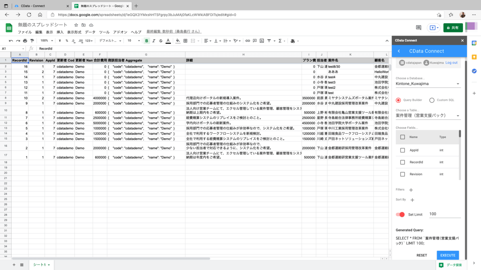The width and height of the screenshot is (481, 270).
Task: Get more add-ons via the side plus
Action: 474,93
